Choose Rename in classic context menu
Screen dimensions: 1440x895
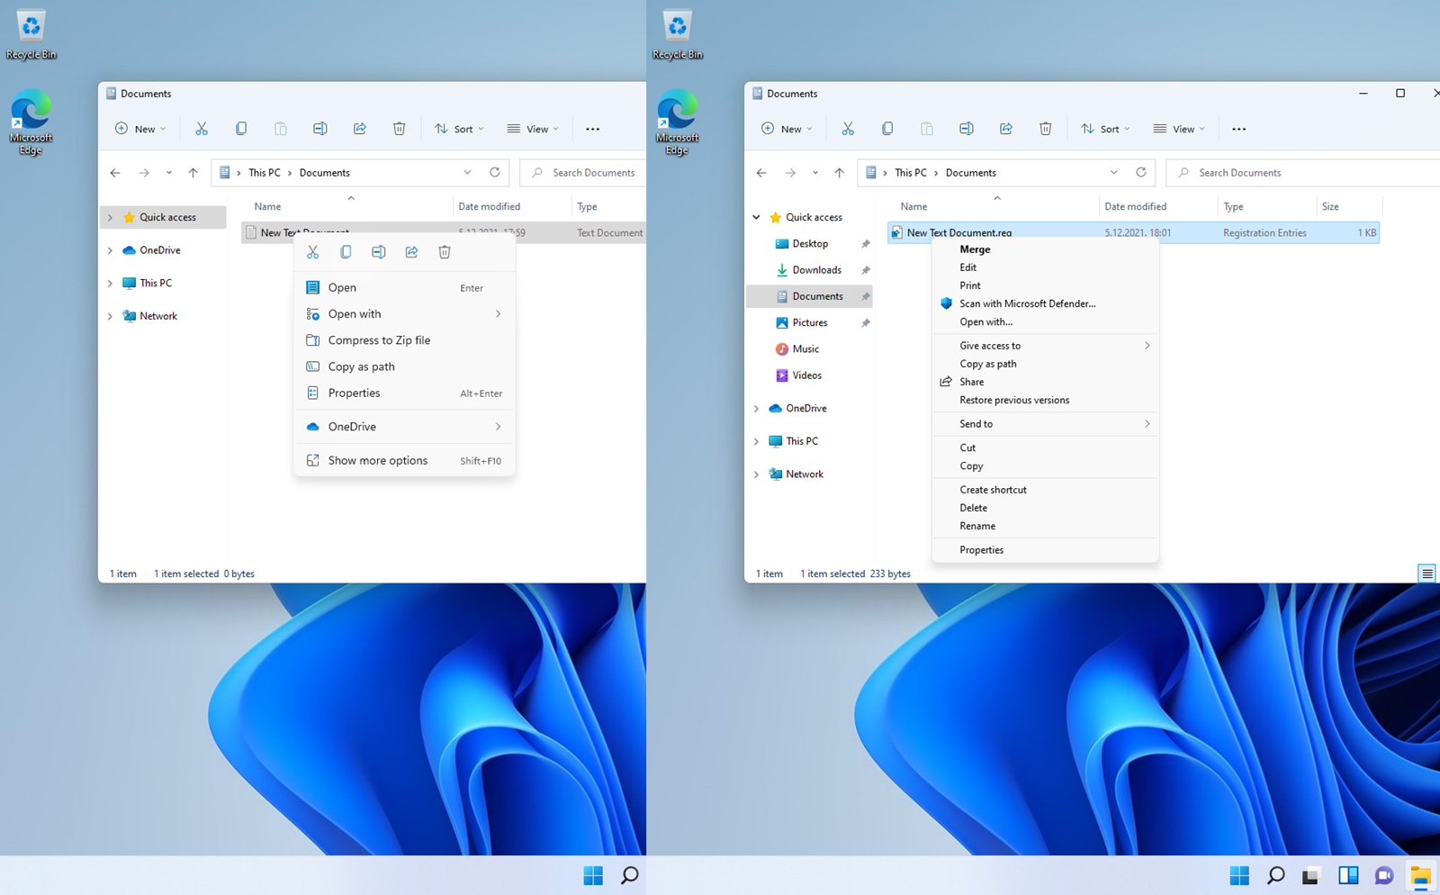pos(1045,526)
